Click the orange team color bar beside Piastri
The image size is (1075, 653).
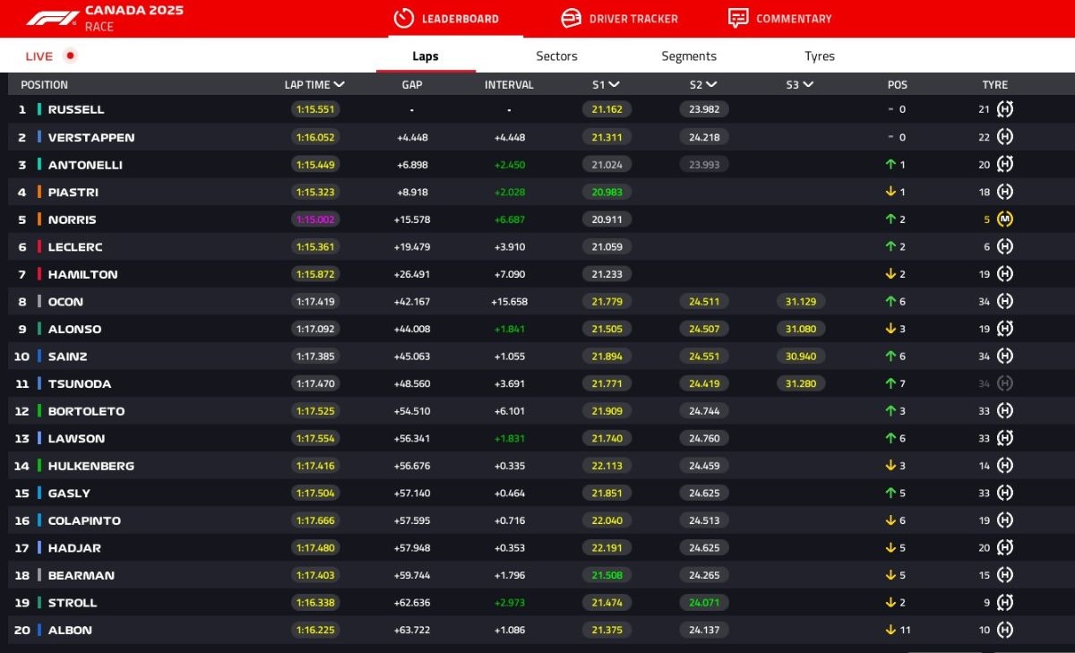click(39, 192)
